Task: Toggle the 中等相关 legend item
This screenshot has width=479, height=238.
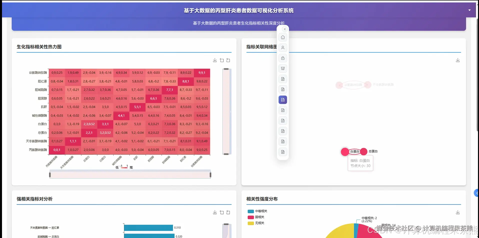Action: pos(257,211)
